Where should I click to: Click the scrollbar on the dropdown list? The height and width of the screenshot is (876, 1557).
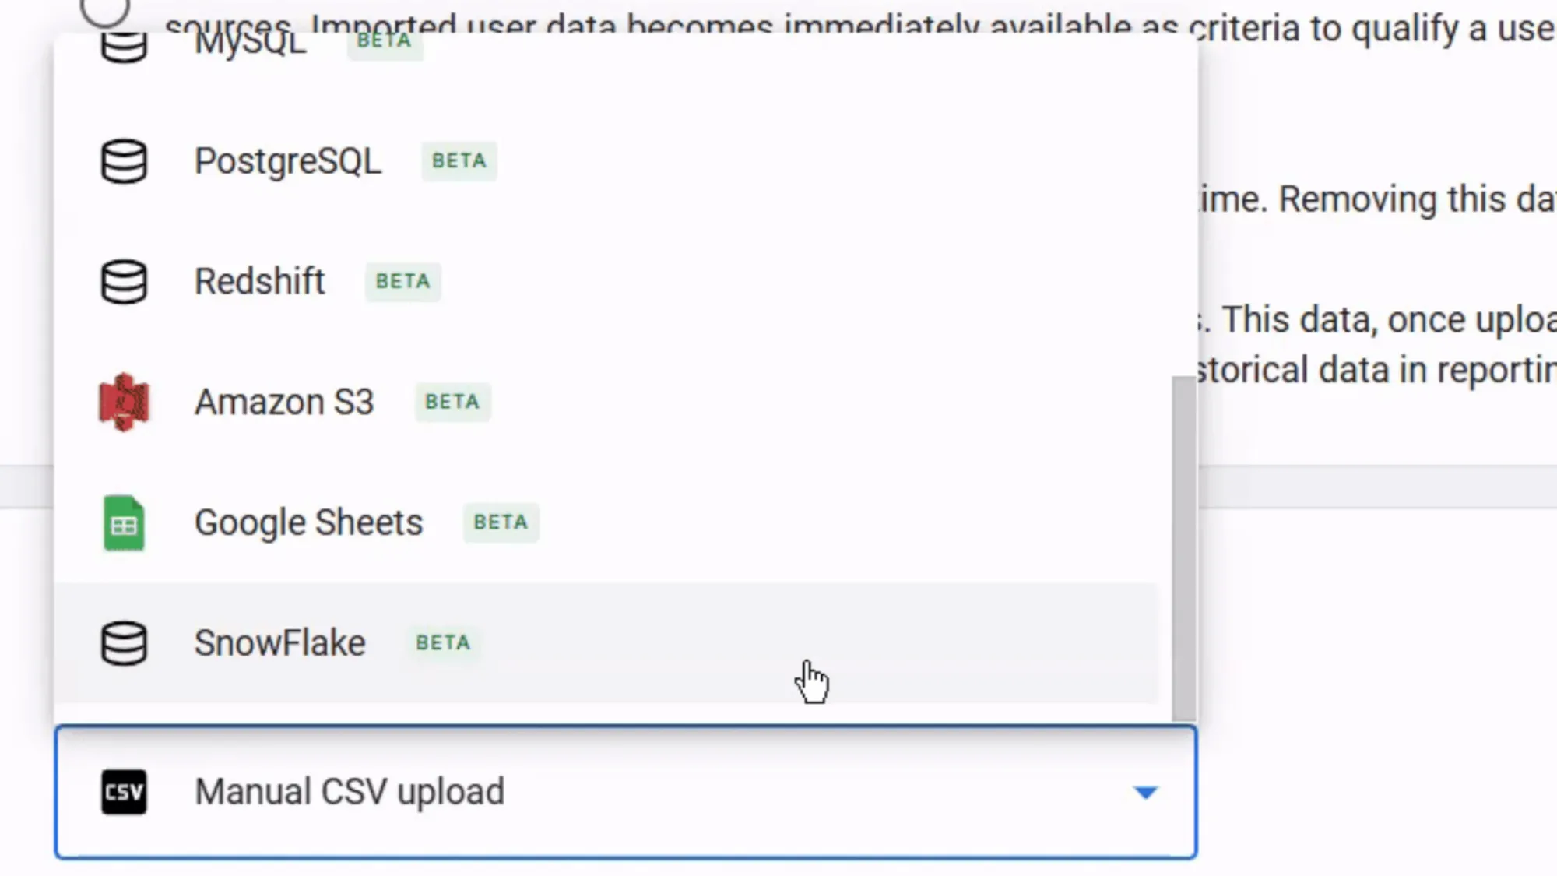1180,545
